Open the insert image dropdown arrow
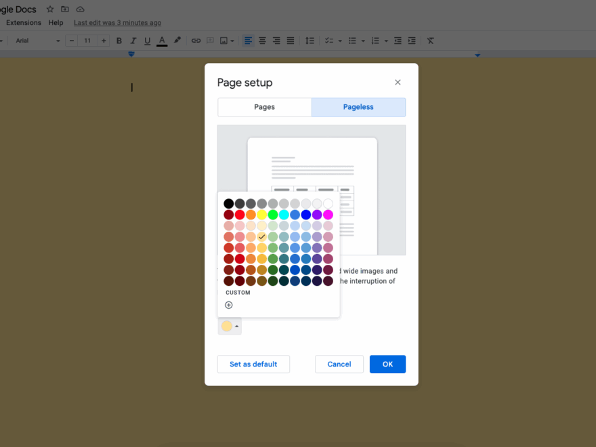Viewport: 596px width, 447px height. pyautogui.click(x=231, y=41)
